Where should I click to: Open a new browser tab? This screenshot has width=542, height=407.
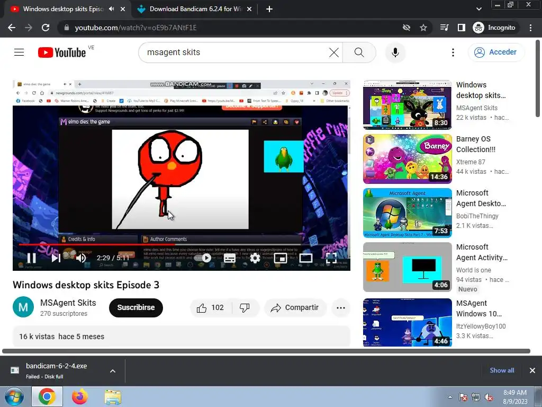pos(269,9)
